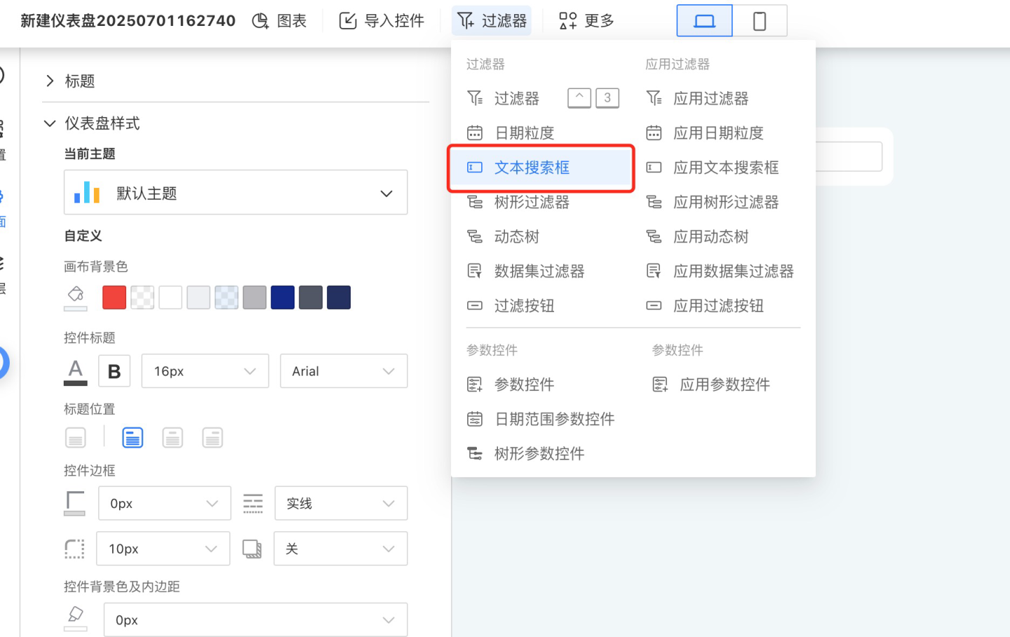Image resolution: width=1010 pixels, height=637 pixels.
Task: Switch to mobile phone layout view
Action: [x=759, y=21]
